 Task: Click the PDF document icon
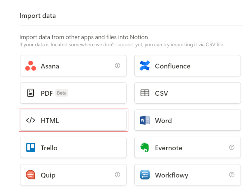pyautogui.click(x=31, y=93)
